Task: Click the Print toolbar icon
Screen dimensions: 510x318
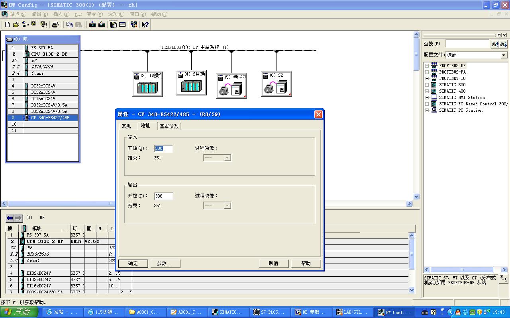Action: click(55, 25)
